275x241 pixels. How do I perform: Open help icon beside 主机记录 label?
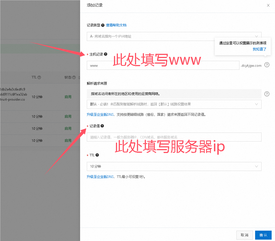tap(106, 54)
